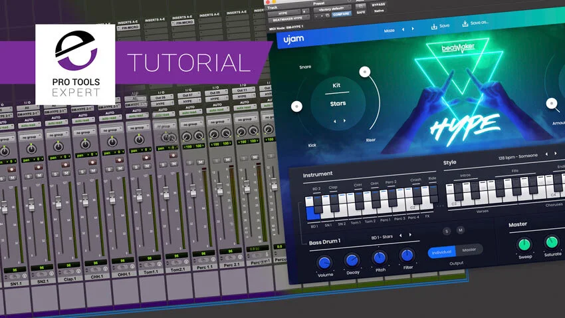Click the Bass Drum 1 Decay knob
565x318 pixels.
[352, 260]
